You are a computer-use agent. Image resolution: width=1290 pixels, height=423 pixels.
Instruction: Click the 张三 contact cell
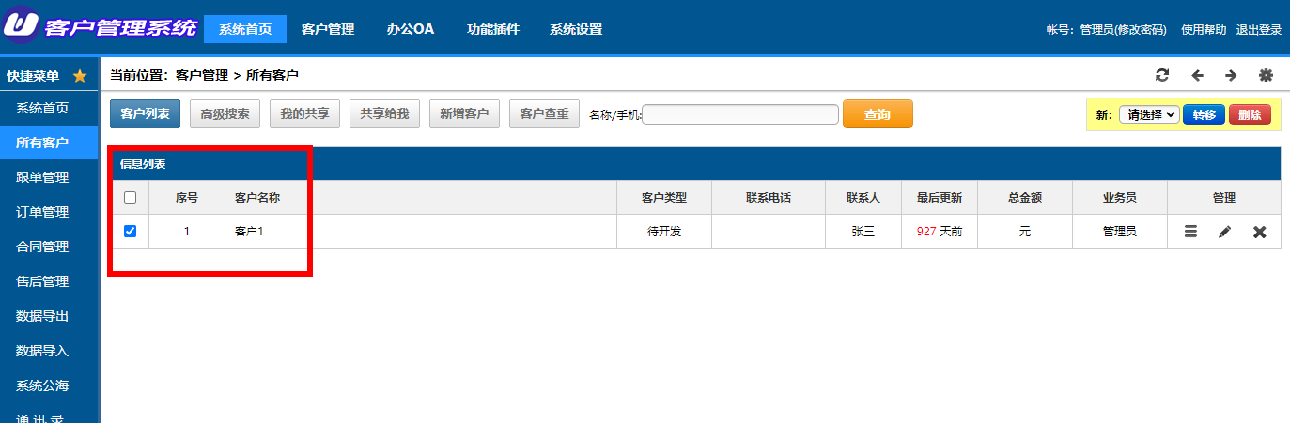pyautogui.click(x=863, y=232)
